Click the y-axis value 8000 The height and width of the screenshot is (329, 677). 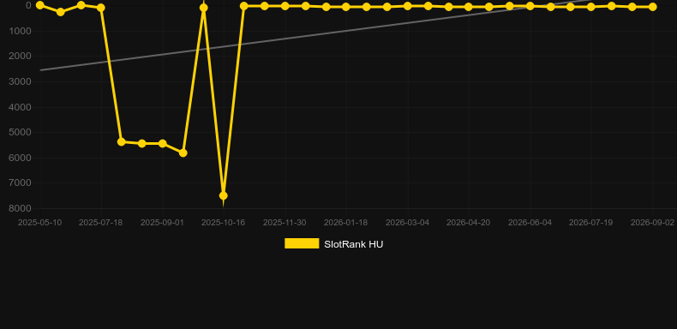(20, 208)
